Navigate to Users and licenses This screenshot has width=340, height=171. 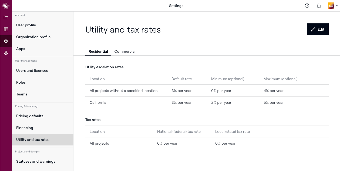[x=32, y=70]
